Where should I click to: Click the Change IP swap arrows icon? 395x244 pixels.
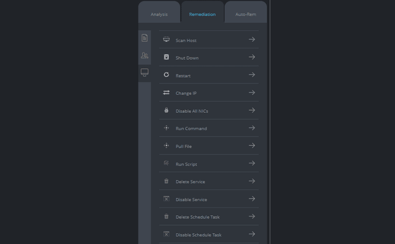[166, 93]
